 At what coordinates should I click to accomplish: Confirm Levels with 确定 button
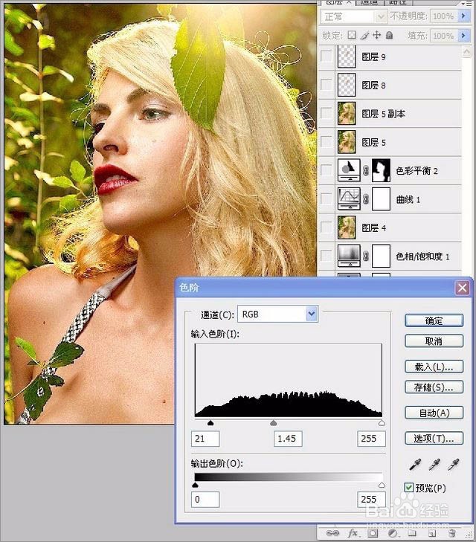(434, 320)
